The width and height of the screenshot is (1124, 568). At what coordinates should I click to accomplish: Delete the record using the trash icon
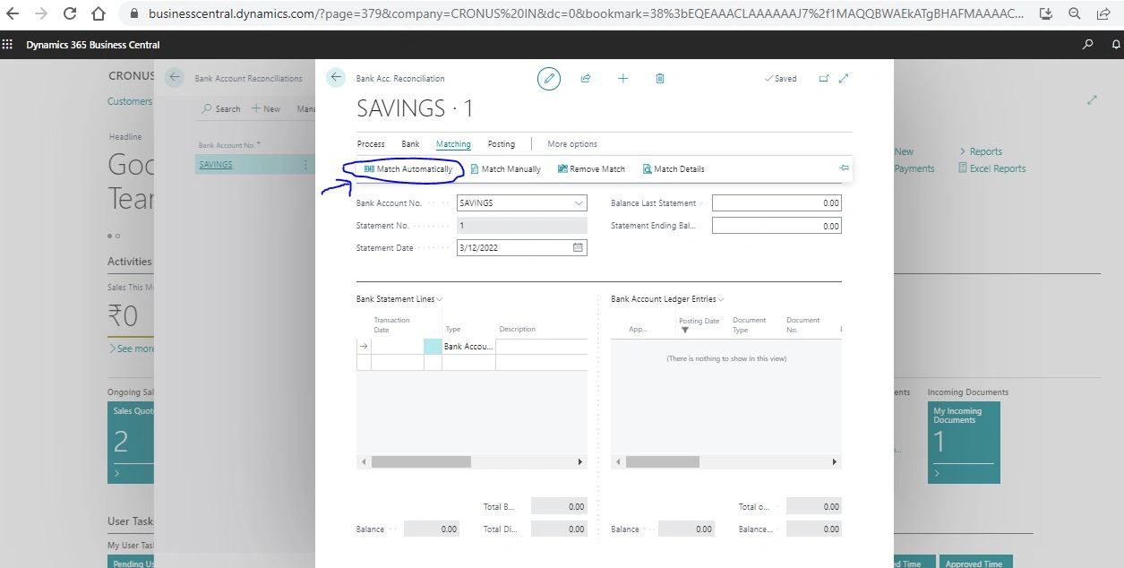click(x=659, y=78)
